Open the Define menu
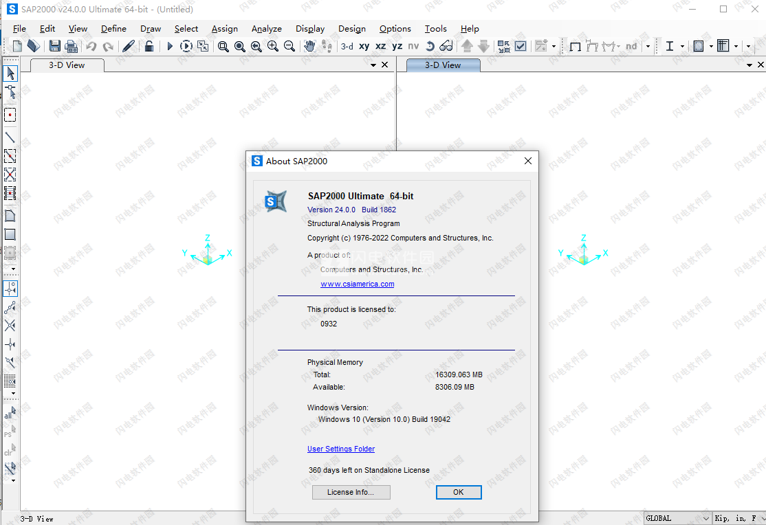The width and height of the screenshot is (766, 525). pos(114,29)
